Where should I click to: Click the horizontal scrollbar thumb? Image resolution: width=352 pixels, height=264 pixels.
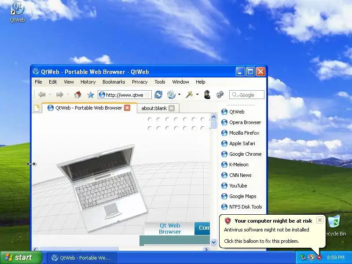[x=79, y=249]
